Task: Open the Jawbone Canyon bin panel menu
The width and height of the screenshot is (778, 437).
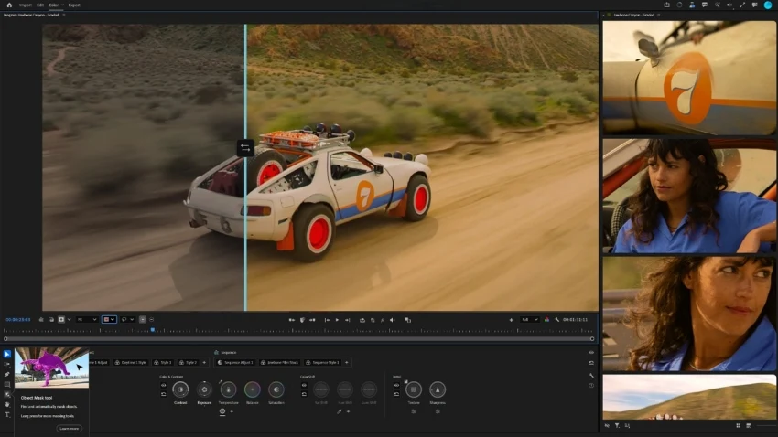Action: pos(658,16)
